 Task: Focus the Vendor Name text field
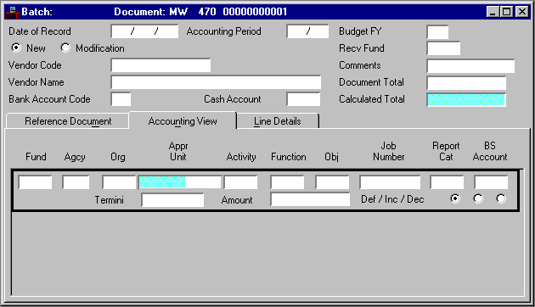tap(216, 82)
